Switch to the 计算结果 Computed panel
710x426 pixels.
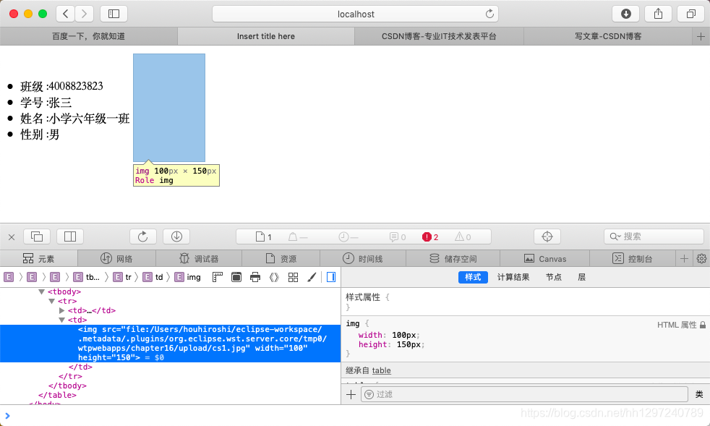pyautogui.click(x=513, y=277)
